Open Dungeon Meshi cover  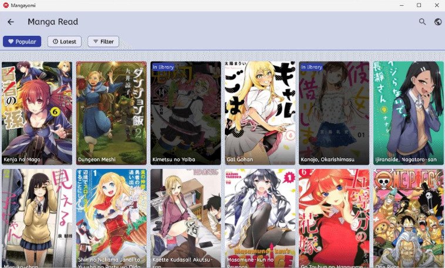pyautogui.click(x=112, y=113)
